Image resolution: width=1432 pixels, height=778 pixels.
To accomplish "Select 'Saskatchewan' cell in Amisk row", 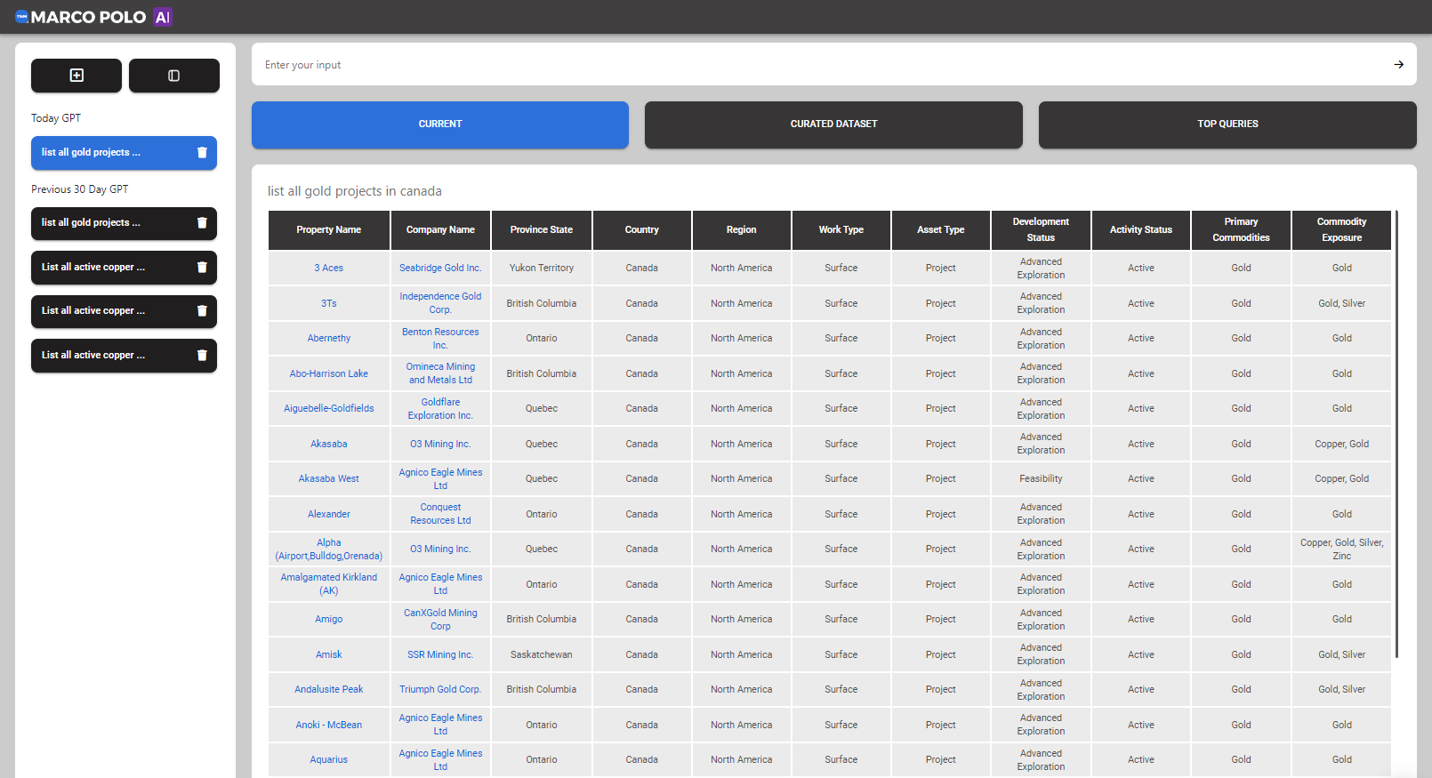I will [542, 655].
